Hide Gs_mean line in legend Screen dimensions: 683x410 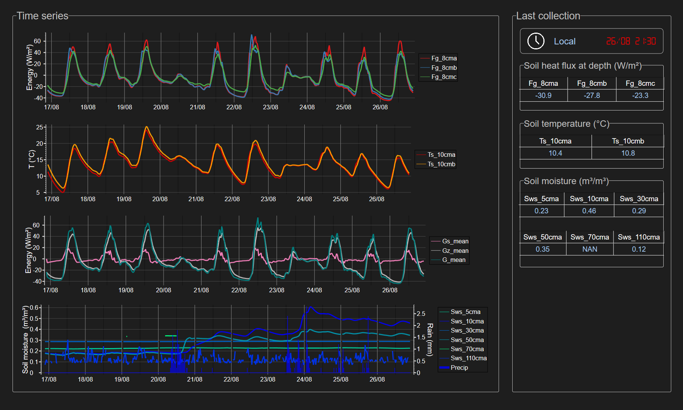click(x=455, y=241)
